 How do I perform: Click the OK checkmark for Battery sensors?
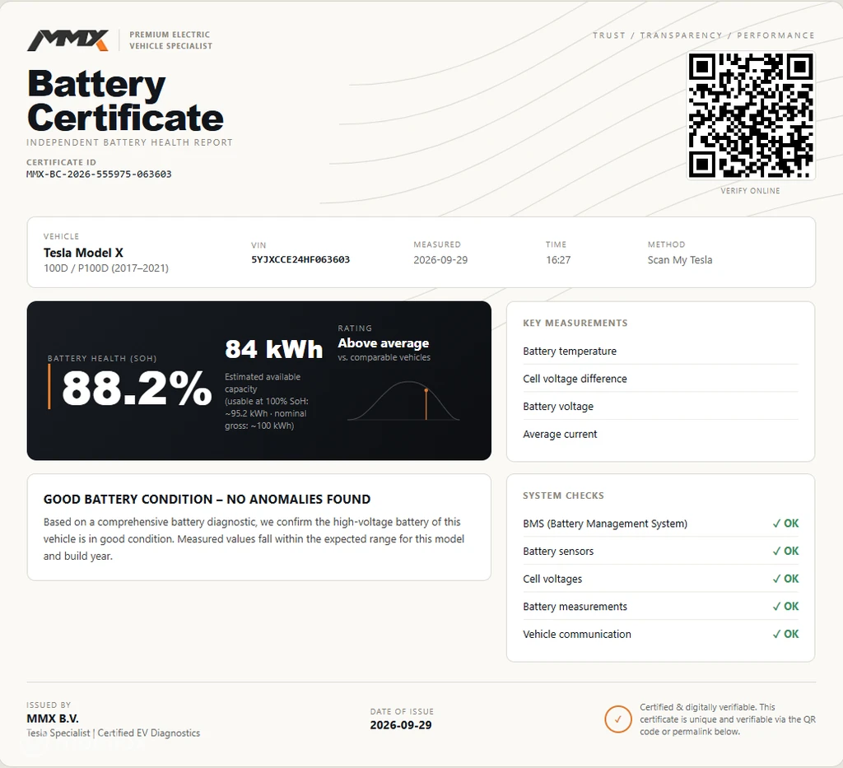coord(785,551)
